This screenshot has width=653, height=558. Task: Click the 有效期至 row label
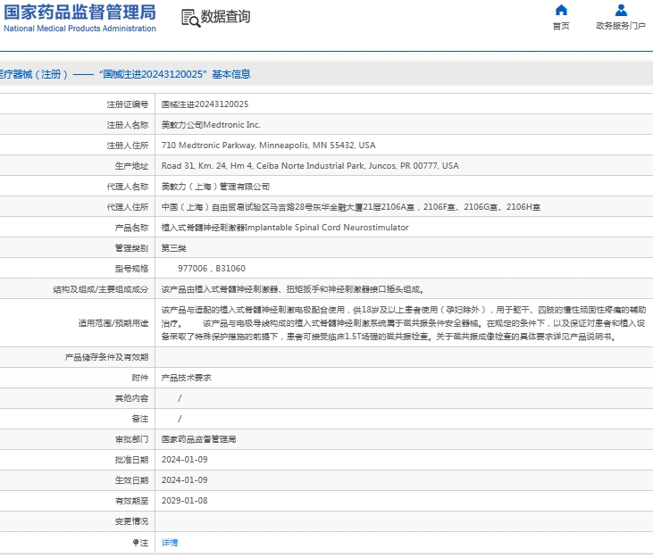[x=131, y=501]
